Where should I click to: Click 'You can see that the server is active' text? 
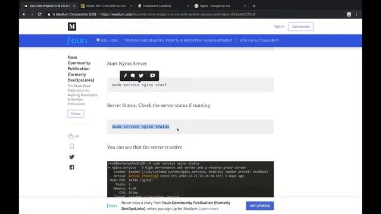click(145, 147)
